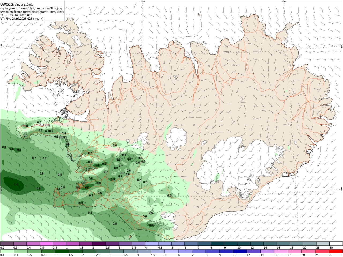Click the violet 12 mm rain swatch
Image resolution: width=343 pixels, height=257 pixels.
coord(253,251)
